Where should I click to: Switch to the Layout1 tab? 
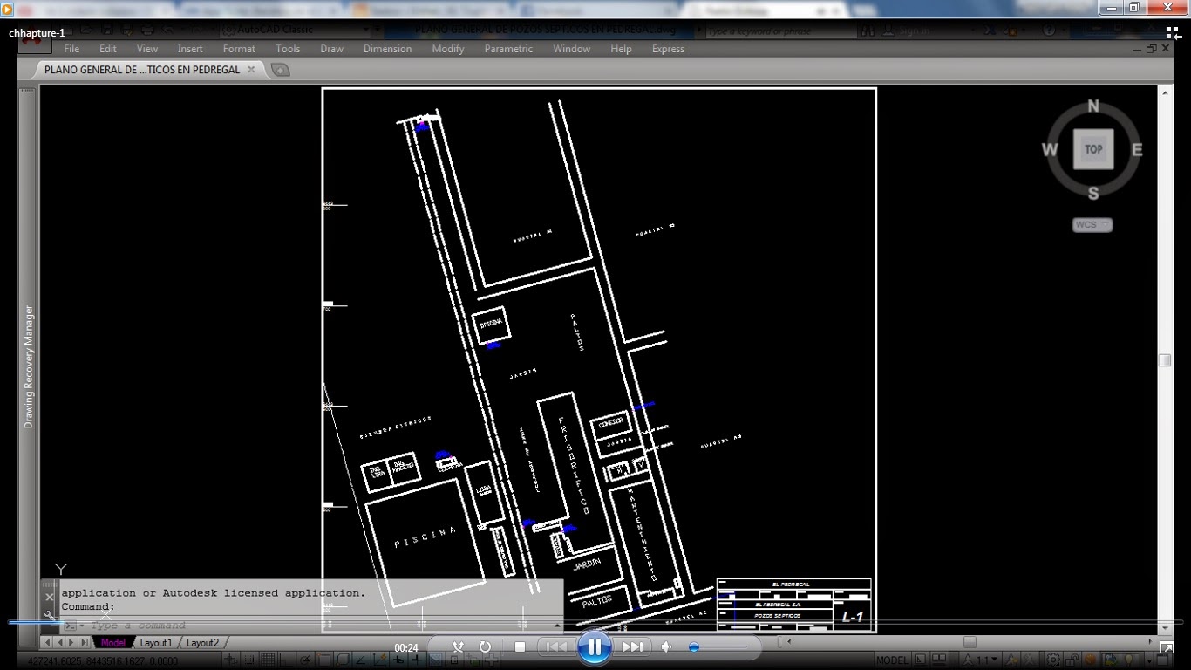(155, 642)
